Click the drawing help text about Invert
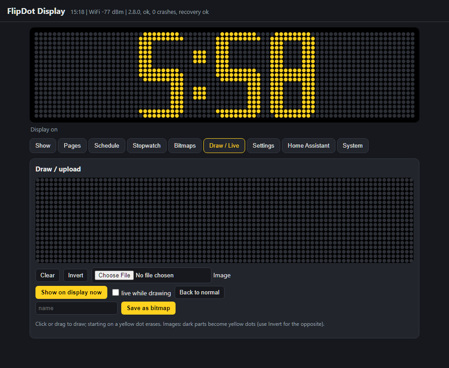The width and height of the screenshot is (449, 368). click(180, 324)
